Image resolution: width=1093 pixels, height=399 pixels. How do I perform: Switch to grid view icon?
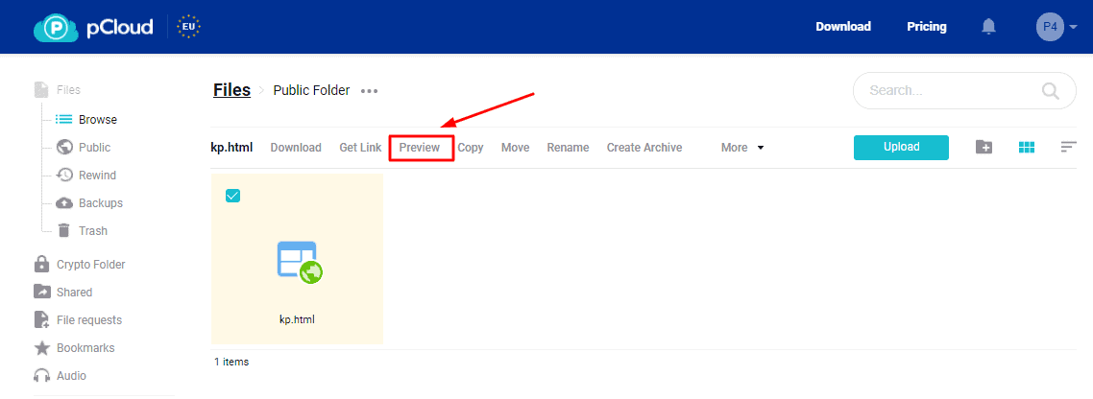click(x=1026, y=147)
